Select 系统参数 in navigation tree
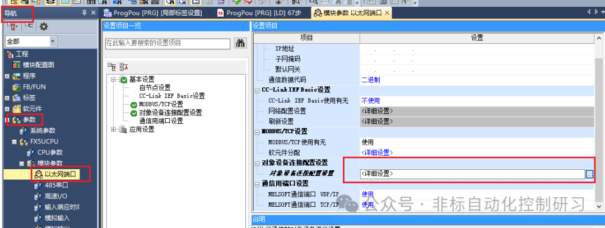 tap(43, 131)
